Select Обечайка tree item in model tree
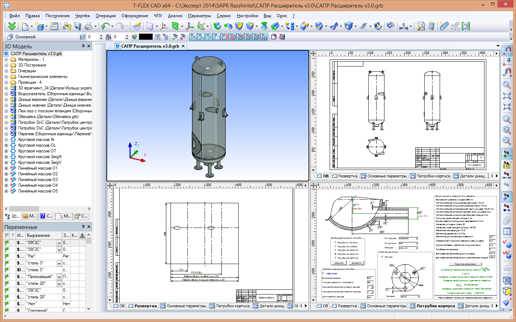516x322 pixels. coord(48,117)
